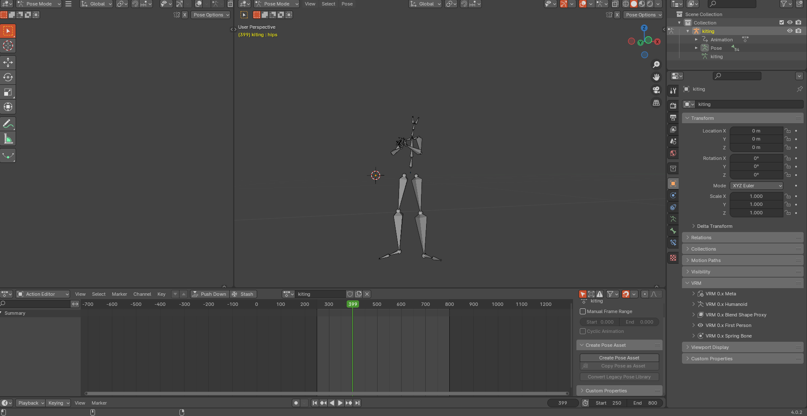Toggle Collection exclude checkbox in outliner
This screenshot has height=416, width=807.
[x=782, y=22]
